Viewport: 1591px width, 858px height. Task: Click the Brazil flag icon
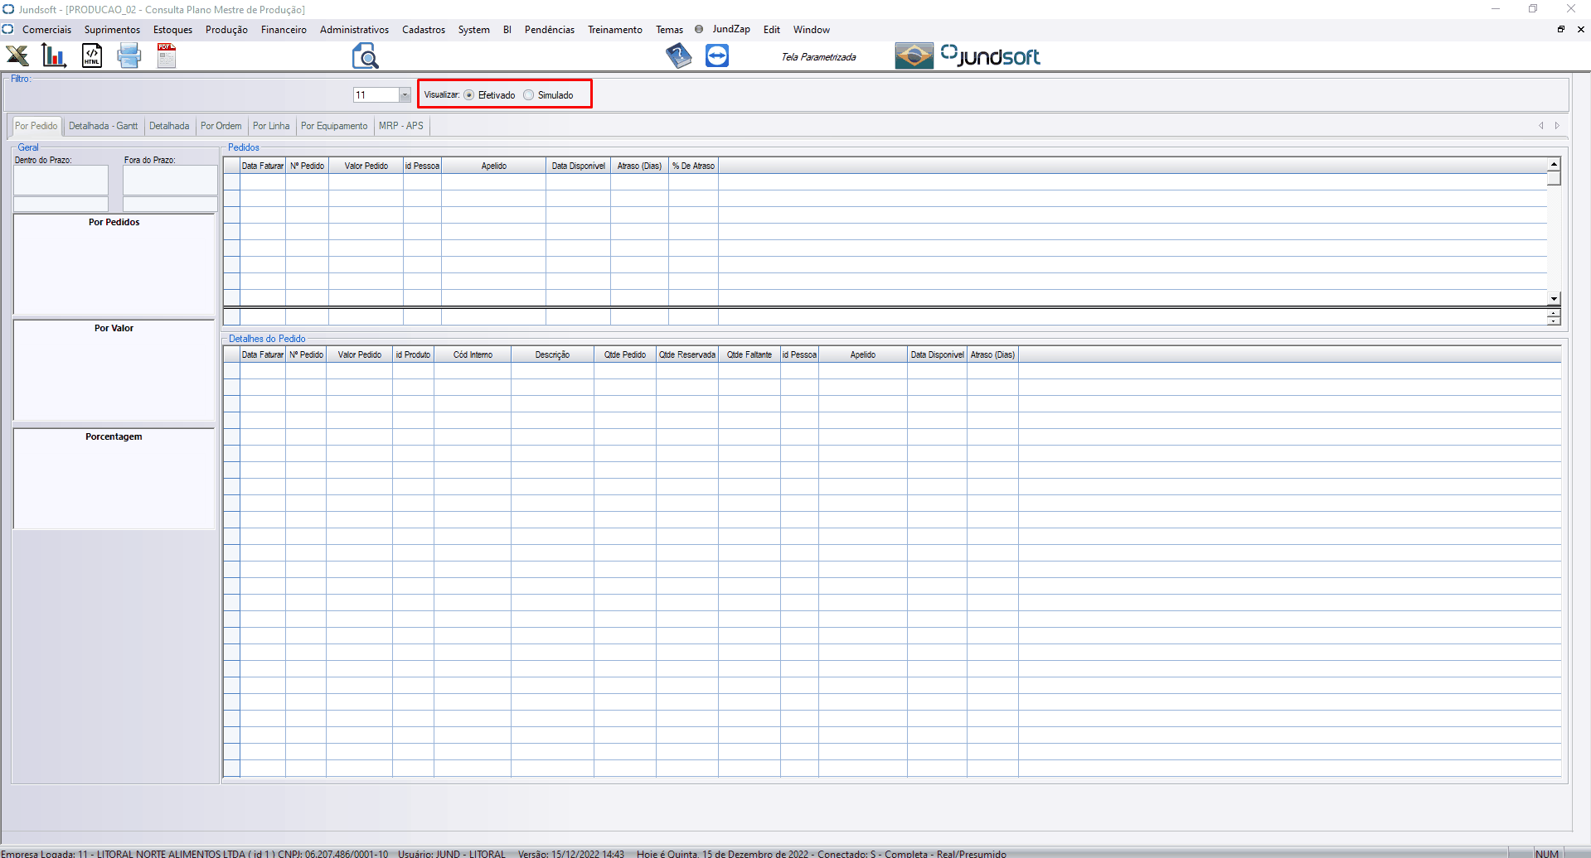[x=914, y=56]
